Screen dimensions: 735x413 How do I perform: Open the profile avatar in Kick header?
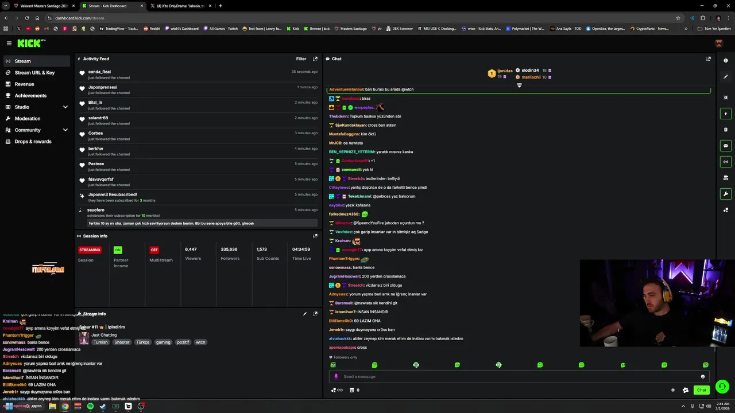click(x=718, y=43)
